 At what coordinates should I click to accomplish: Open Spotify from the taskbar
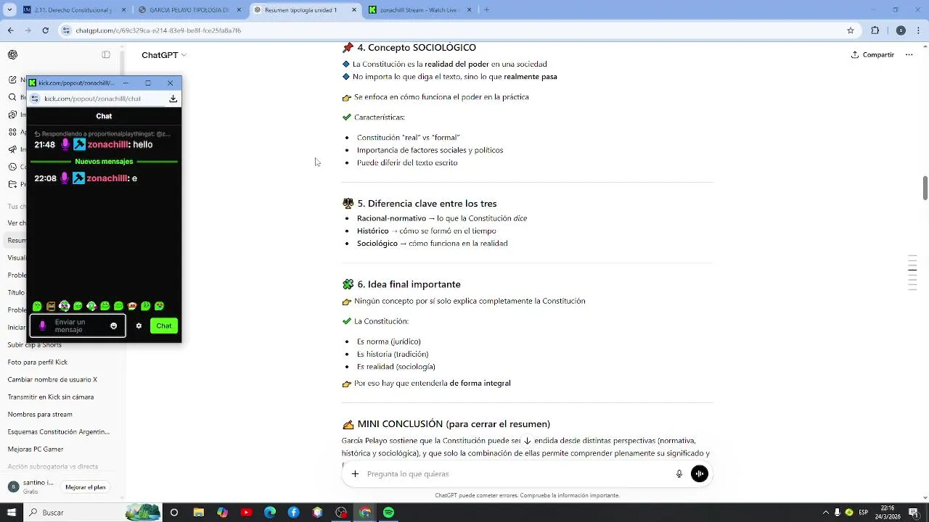tap(389, 513)
